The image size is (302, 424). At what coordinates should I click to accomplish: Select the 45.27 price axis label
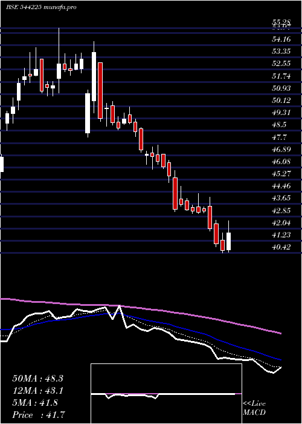(x=281, y=174)
